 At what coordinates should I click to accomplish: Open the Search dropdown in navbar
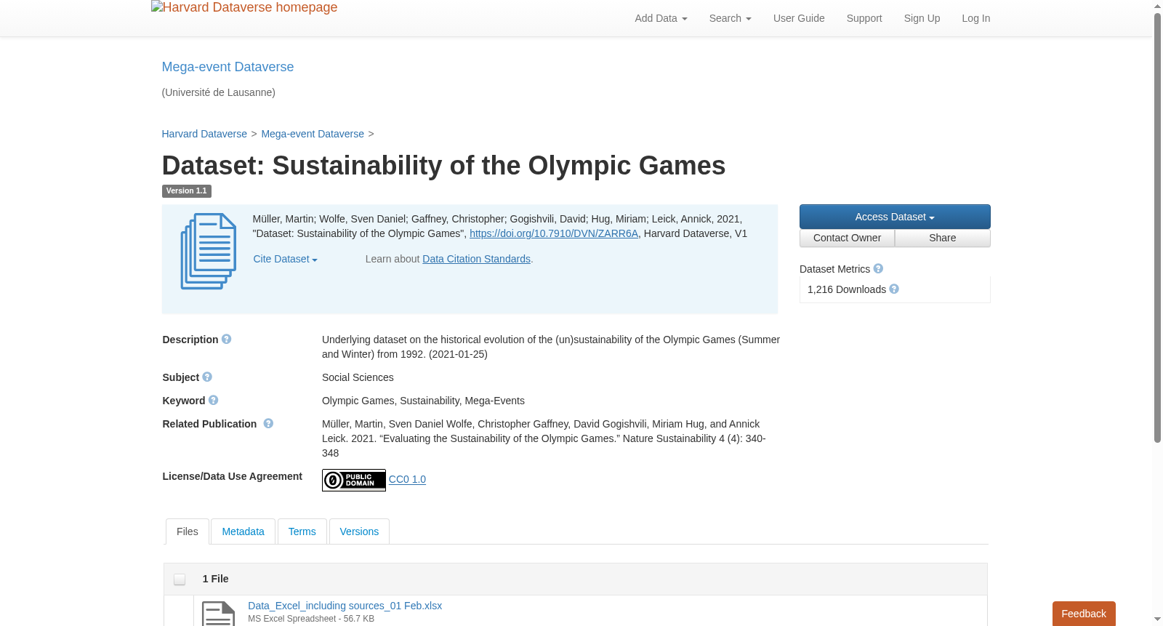click(731, 18)
